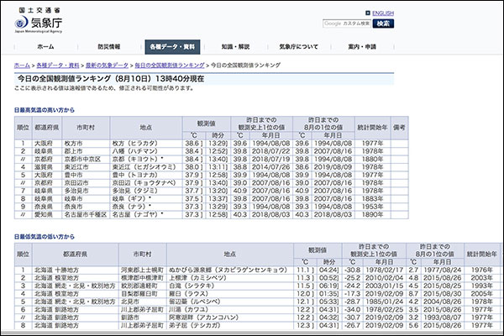Open the 各種データ・資料 navigation tab
This screenshot has height=336, width=504.
172,47
